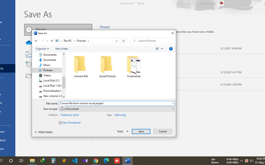Expand the view options dropdown arrow
This screenshot has width=265, height=165.
pos(162,49)
